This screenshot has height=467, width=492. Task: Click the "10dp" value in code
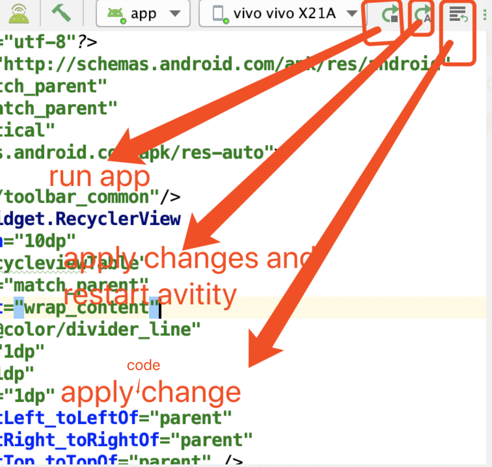click(45, 241)
